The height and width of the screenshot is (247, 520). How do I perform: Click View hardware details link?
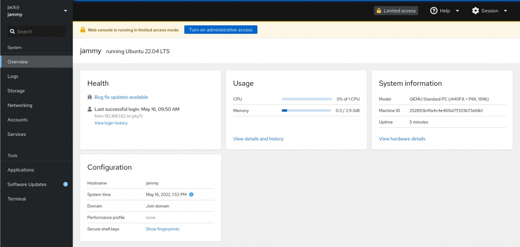click(402, 139)
